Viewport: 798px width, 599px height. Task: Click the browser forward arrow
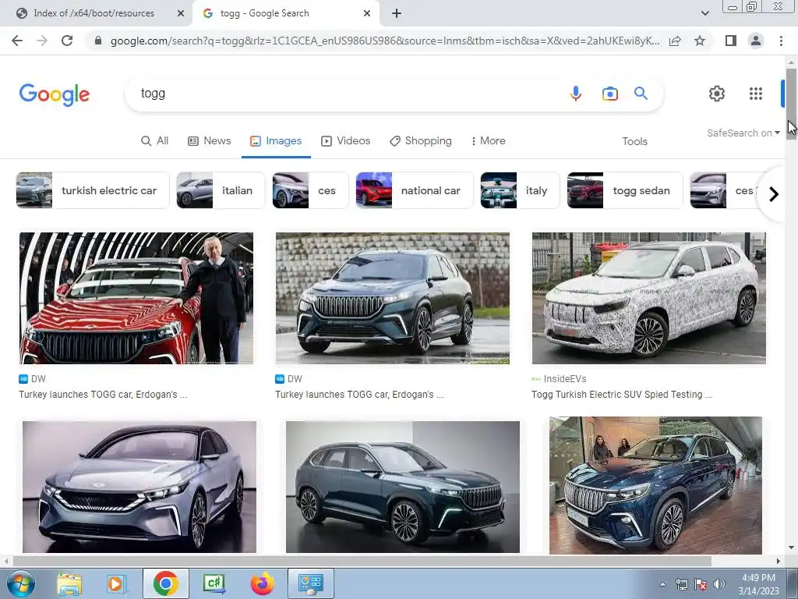click(x=42, y=41)
